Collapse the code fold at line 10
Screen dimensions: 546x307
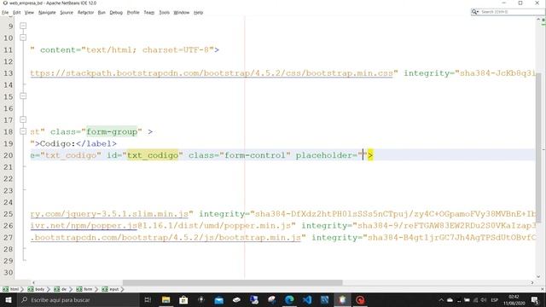tap(23, 38)
